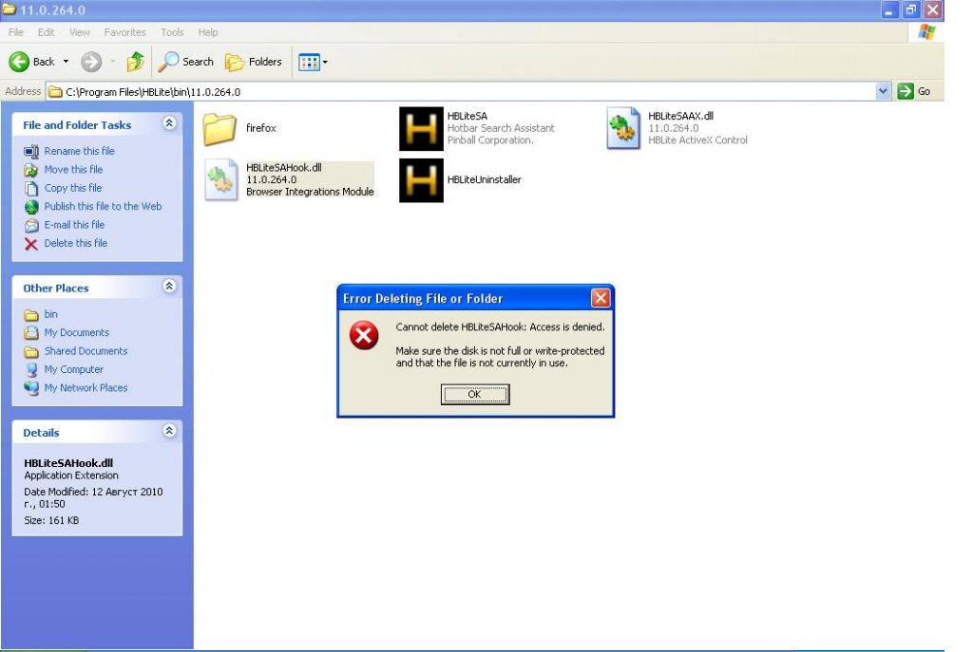The width and height of the screenshot is (973, 652).
Task: Click the bin folder icon in Other Places
Action: click(31, 315)
